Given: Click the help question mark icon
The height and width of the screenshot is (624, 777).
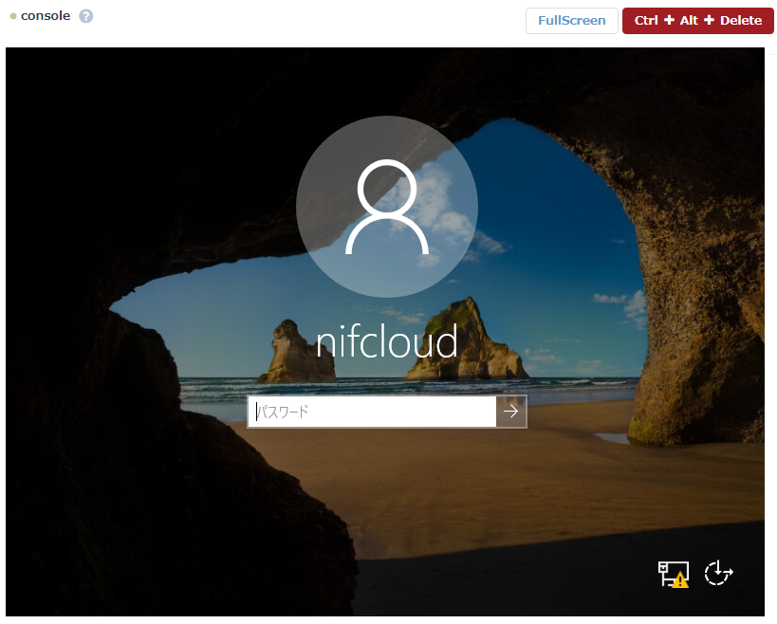Looking at the screenshot, I should point(86,16).
